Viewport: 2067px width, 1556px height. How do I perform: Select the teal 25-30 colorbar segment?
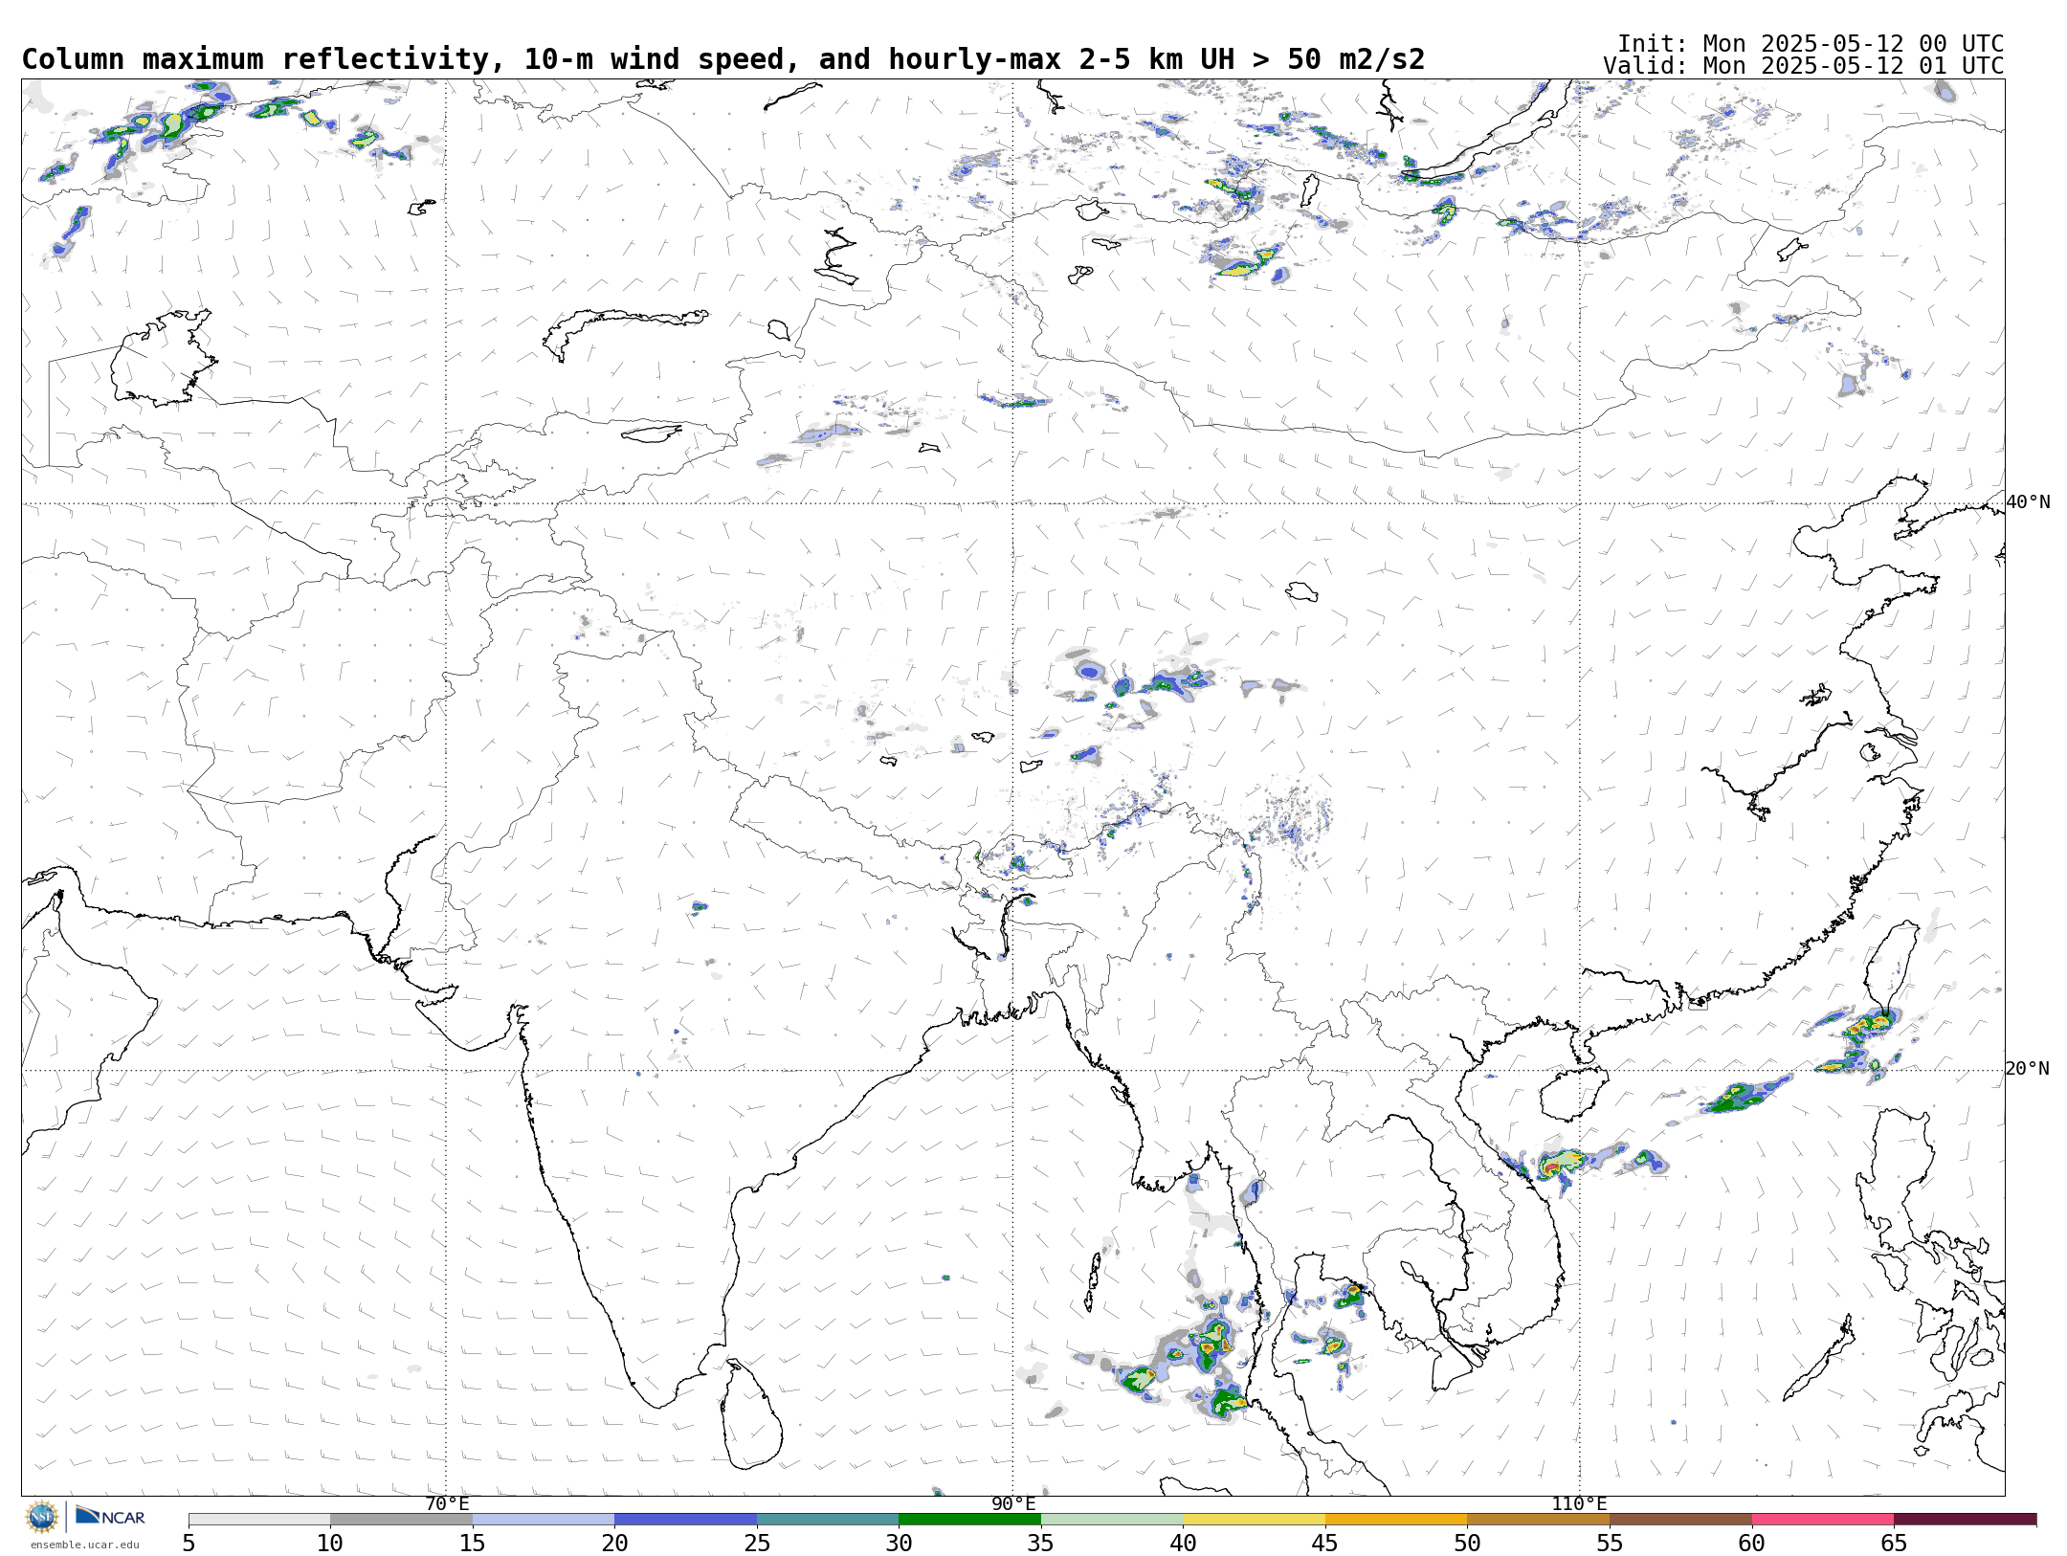tap(828, 1520)
